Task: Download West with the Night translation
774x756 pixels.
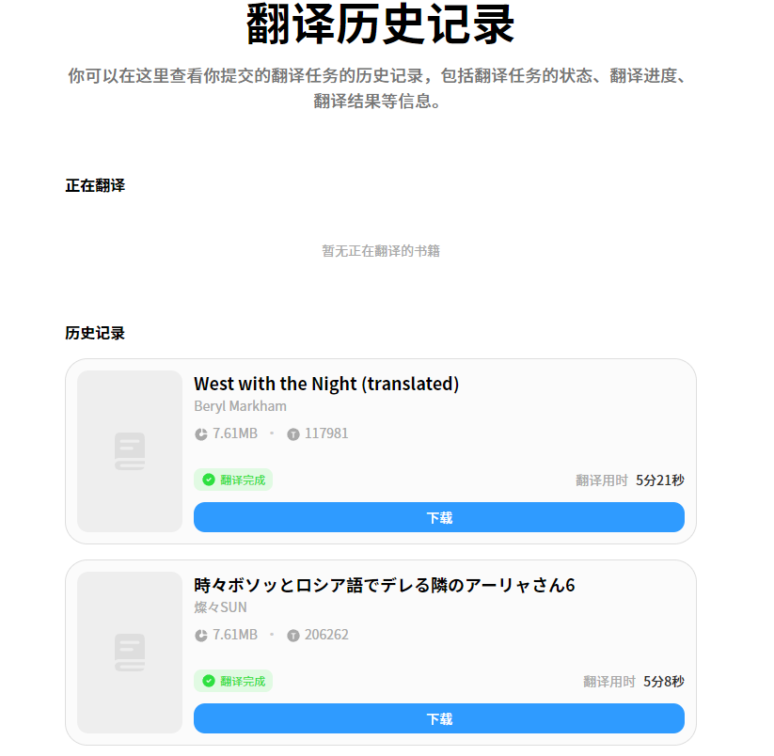Action: (438, 517)
